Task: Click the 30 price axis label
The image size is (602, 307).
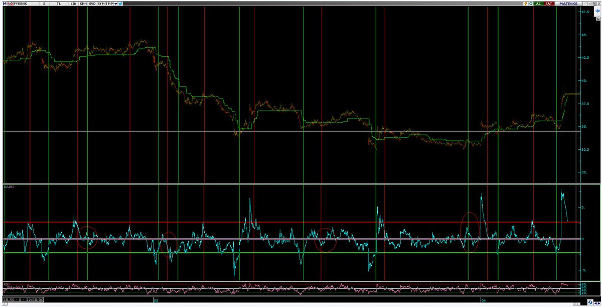Action: point(583,172)
